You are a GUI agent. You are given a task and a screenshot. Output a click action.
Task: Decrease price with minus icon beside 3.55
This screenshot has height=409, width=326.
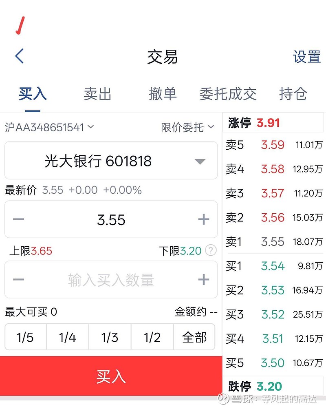(18, 219)
